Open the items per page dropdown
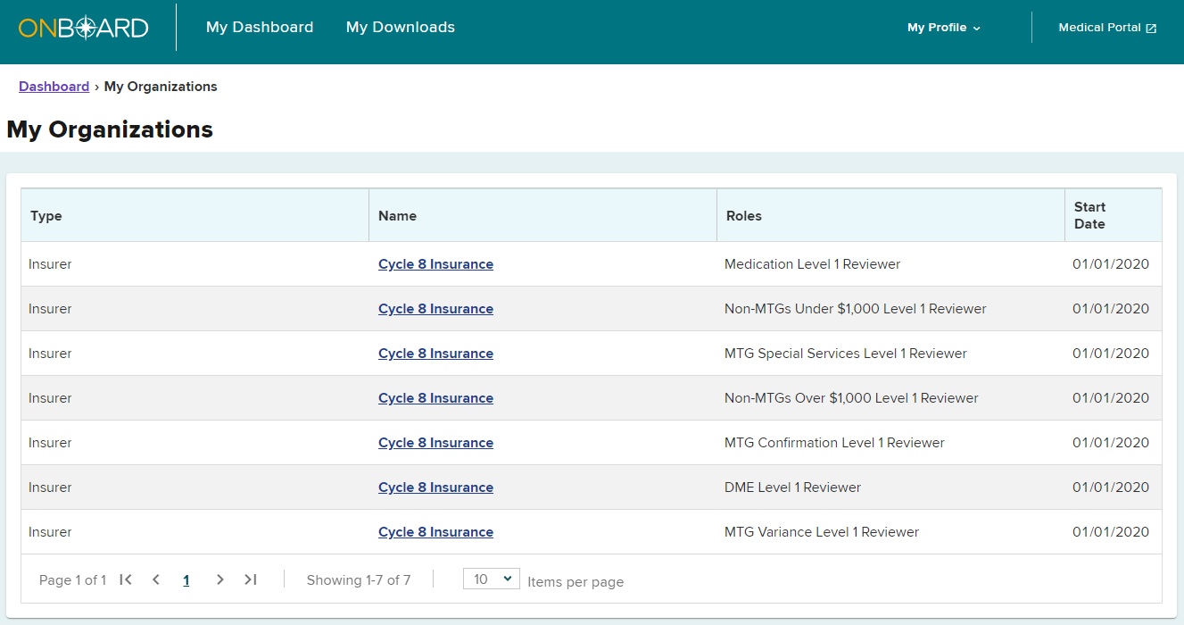 point(491,579)
